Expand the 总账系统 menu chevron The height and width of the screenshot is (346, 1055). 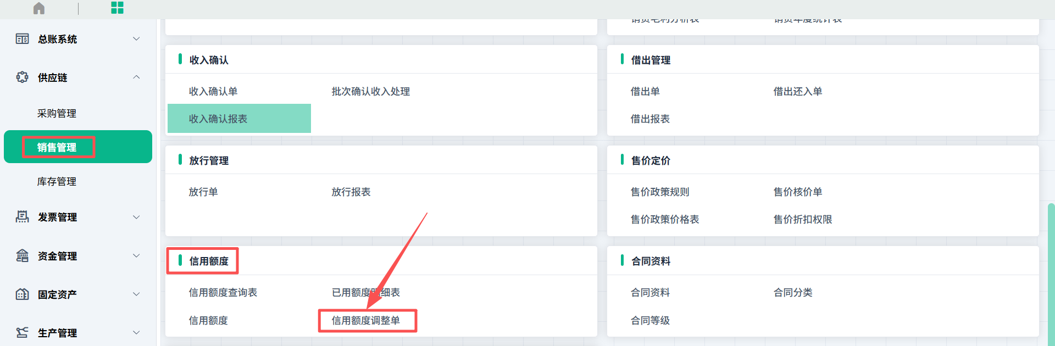coord(136,39)
